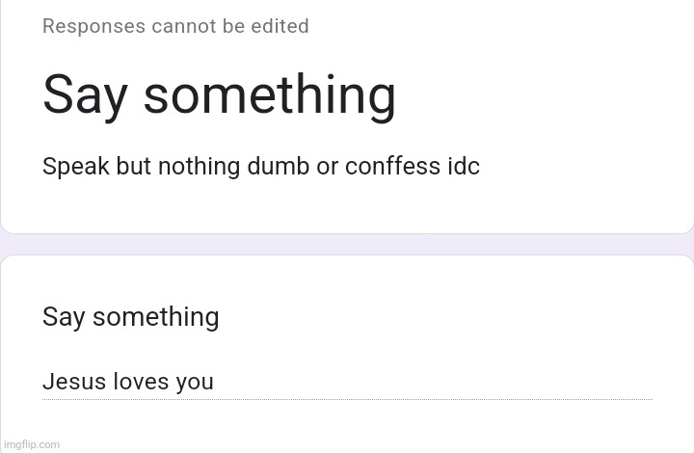The height and width of the screenshot is (453, 694).
Task: Click the large "Say something" form title
Action: click(219, 95)
